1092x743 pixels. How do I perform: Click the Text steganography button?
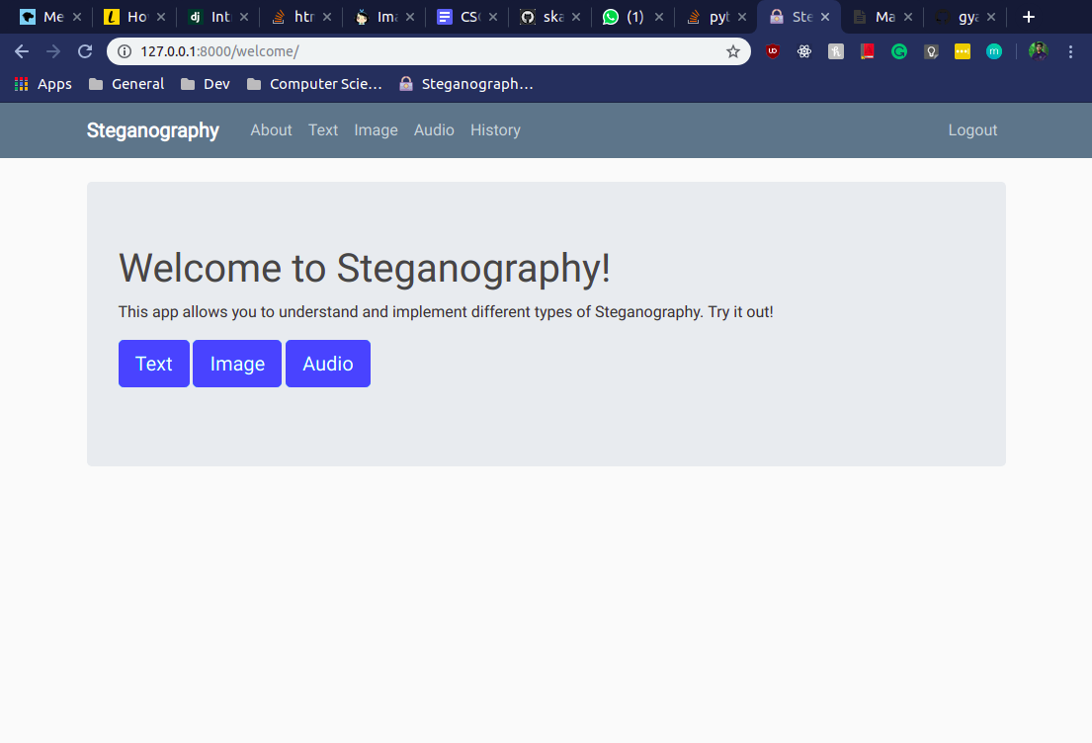[154, 363]
